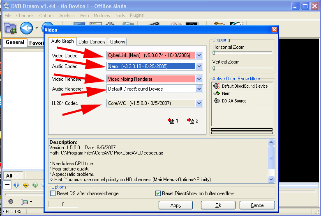The image size is (321, 216).
Task: Click the Horizontal Zoom slider handle
Action: (214, 53)
